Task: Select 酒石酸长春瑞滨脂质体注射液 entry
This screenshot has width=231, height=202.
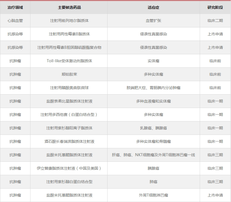Action: pos(69,141)
